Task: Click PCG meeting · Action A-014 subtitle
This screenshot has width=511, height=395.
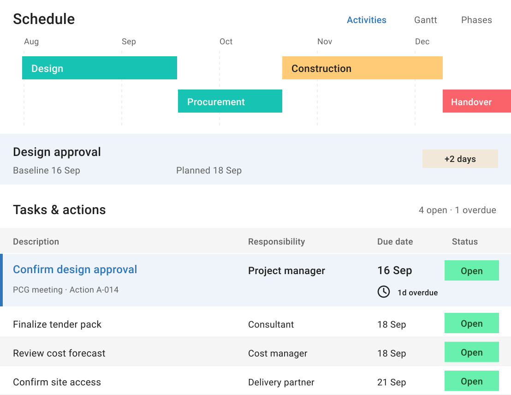Action: coord(66,290)
